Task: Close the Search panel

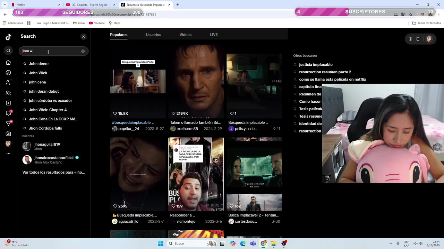Action: 83,37
